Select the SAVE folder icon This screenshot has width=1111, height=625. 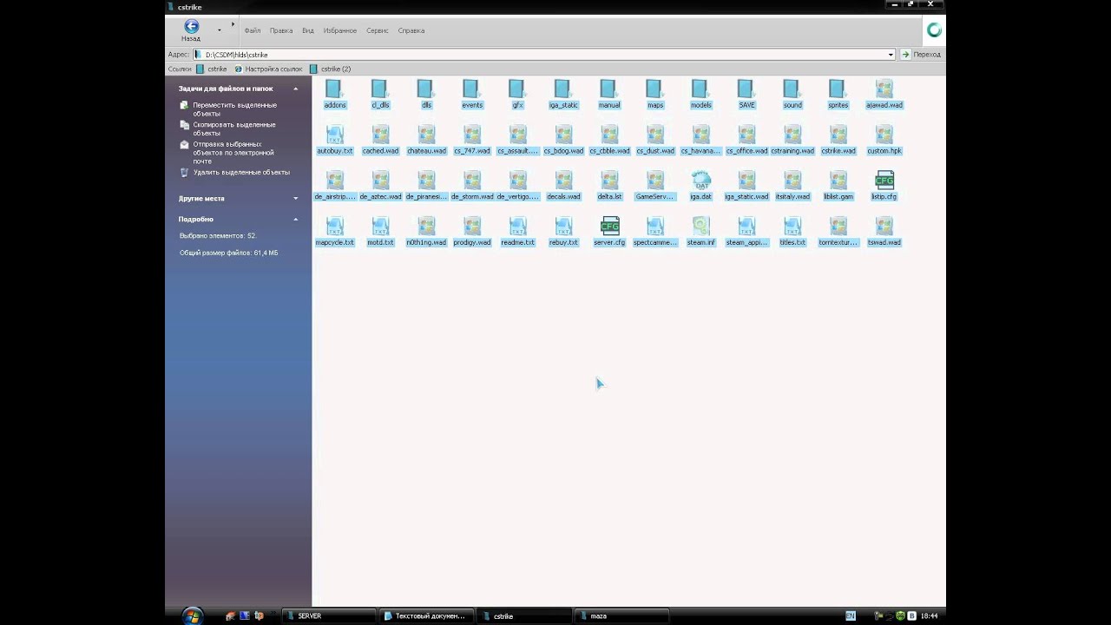(746, 89)
